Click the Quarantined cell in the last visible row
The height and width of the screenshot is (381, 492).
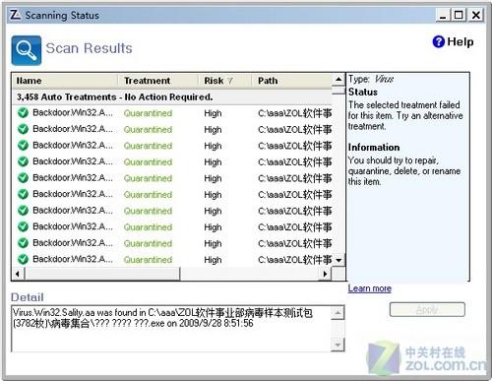(x=148, y=260)
